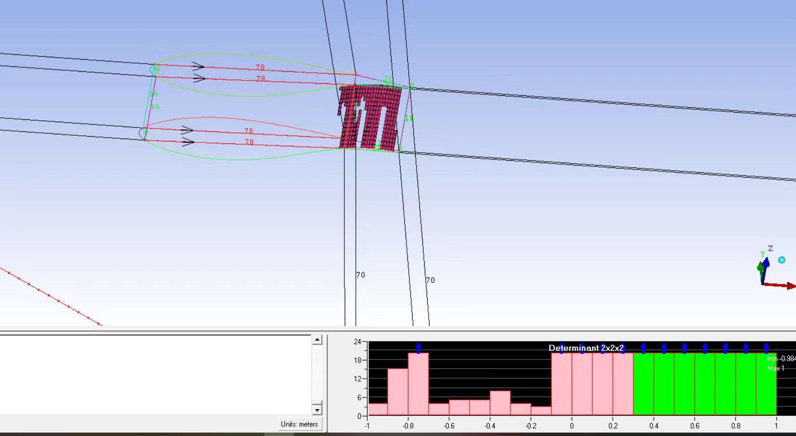The width and height of the screenshot is (796, 436).
Task: Click the Max 1 value in histogram
Action: (x=776, y=368)
